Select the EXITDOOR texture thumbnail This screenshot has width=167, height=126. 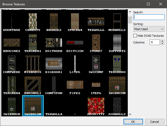tap(54, 43)
